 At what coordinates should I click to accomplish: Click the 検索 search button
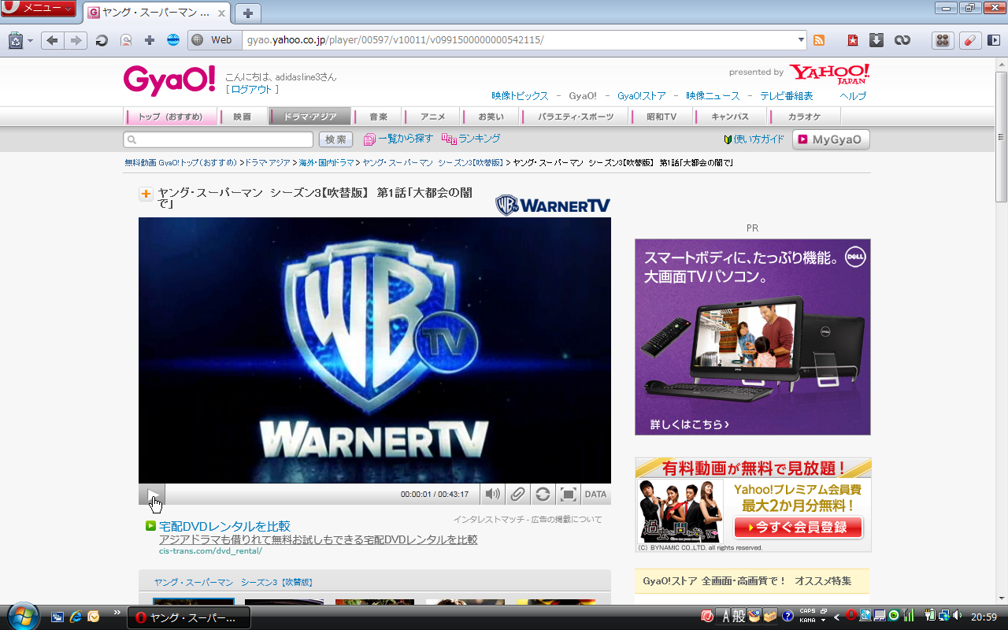[x=335, y=139]
